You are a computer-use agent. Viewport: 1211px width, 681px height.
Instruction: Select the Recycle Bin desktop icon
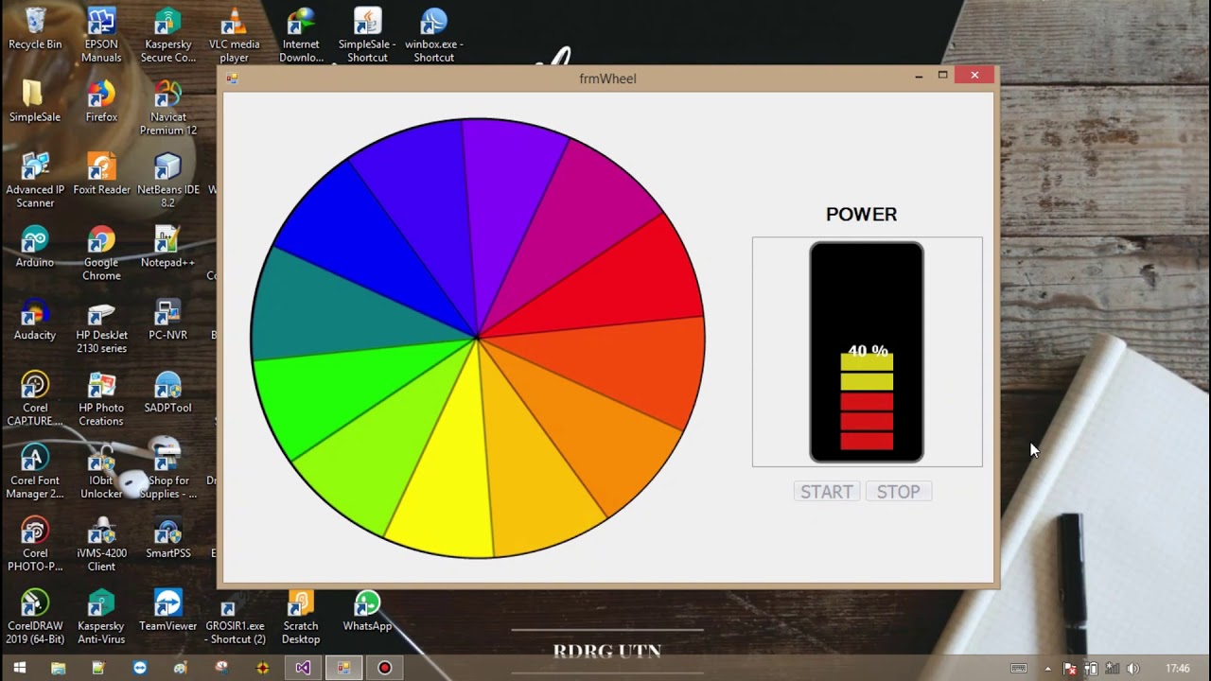click(35, 29)
